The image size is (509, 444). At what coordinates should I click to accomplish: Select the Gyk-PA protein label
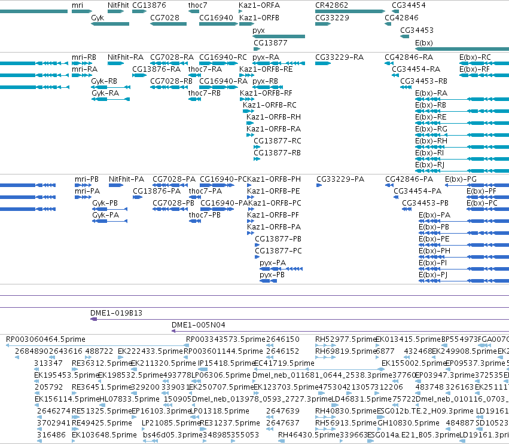pos(106,215)
